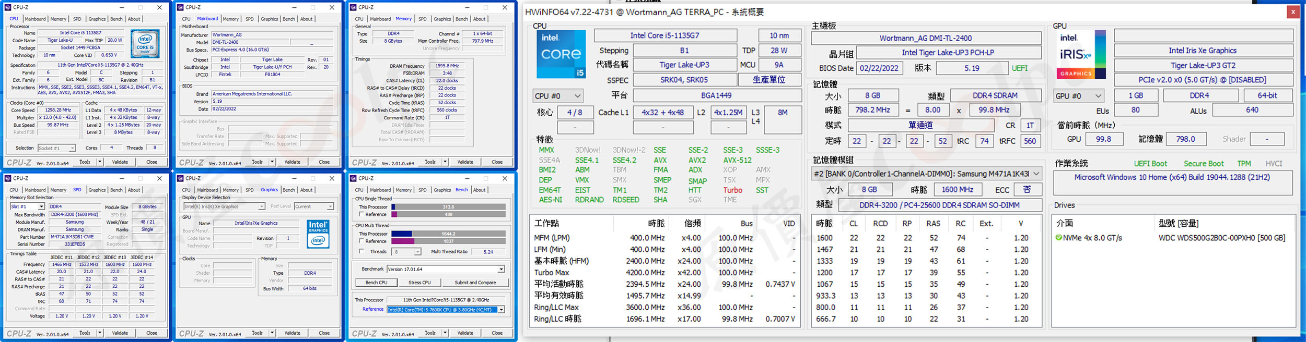Switch to the About tab in the CPU-Z window showing Mainboard
Image resolution: width=1306 pixels, height=342 pixels.
click(x=307, y=19)
